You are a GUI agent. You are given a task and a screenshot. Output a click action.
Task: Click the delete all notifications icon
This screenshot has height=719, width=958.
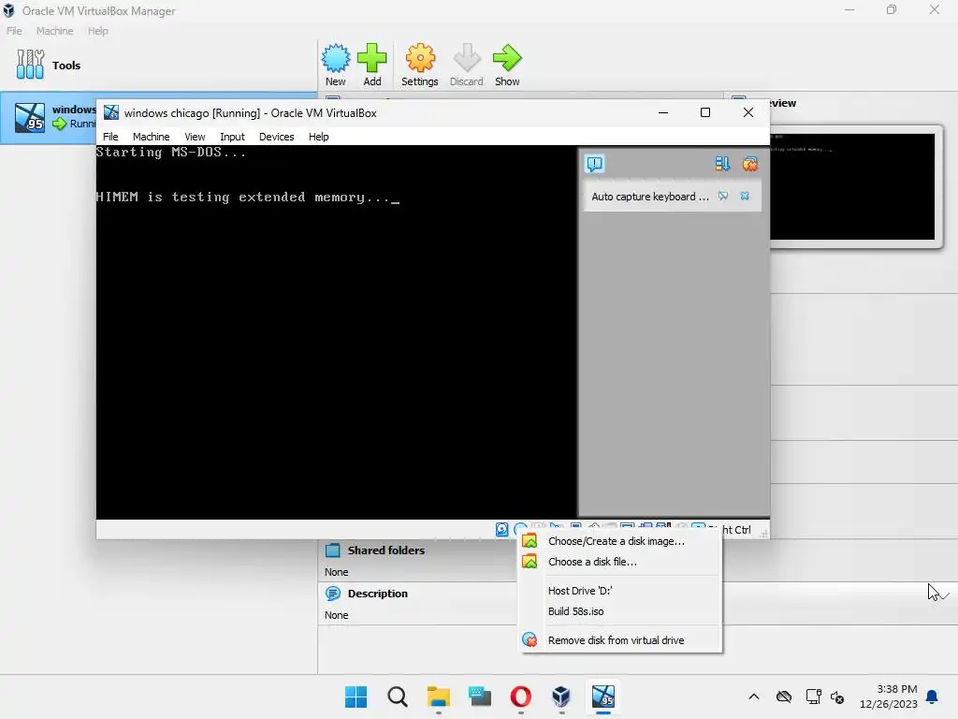click(750, 164)
